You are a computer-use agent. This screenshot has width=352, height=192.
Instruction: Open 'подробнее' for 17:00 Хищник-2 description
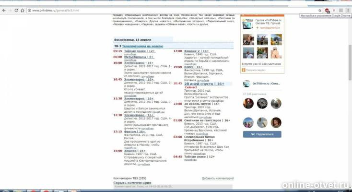[x=190, y=64]
